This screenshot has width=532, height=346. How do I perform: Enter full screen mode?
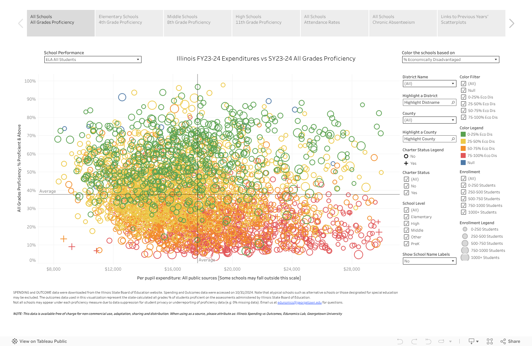(490, 341)
